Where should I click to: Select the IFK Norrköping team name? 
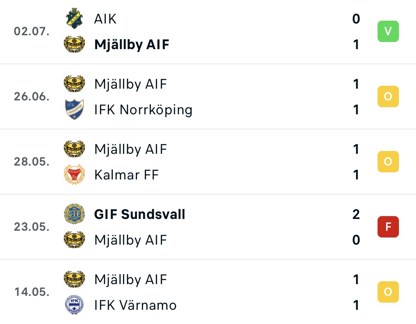click(143, 110)
